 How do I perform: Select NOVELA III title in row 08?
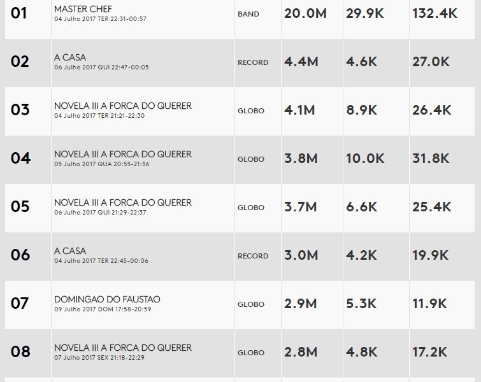coord(122,348)
